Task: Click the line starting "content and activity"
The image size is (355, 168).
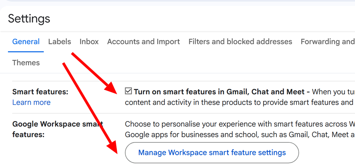Action: tap(239, 102)
